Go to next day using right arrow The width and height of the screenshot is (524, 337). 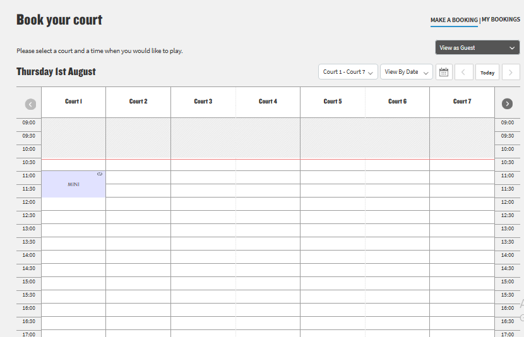(510, 72)
